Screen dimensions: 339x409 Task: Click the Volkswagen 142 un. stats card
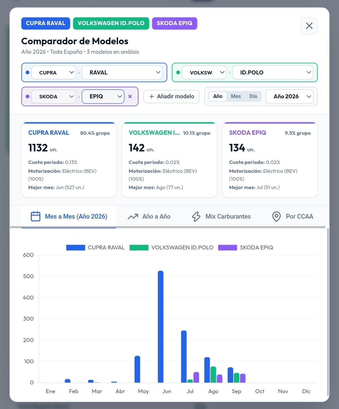click(x=169, y=160)
